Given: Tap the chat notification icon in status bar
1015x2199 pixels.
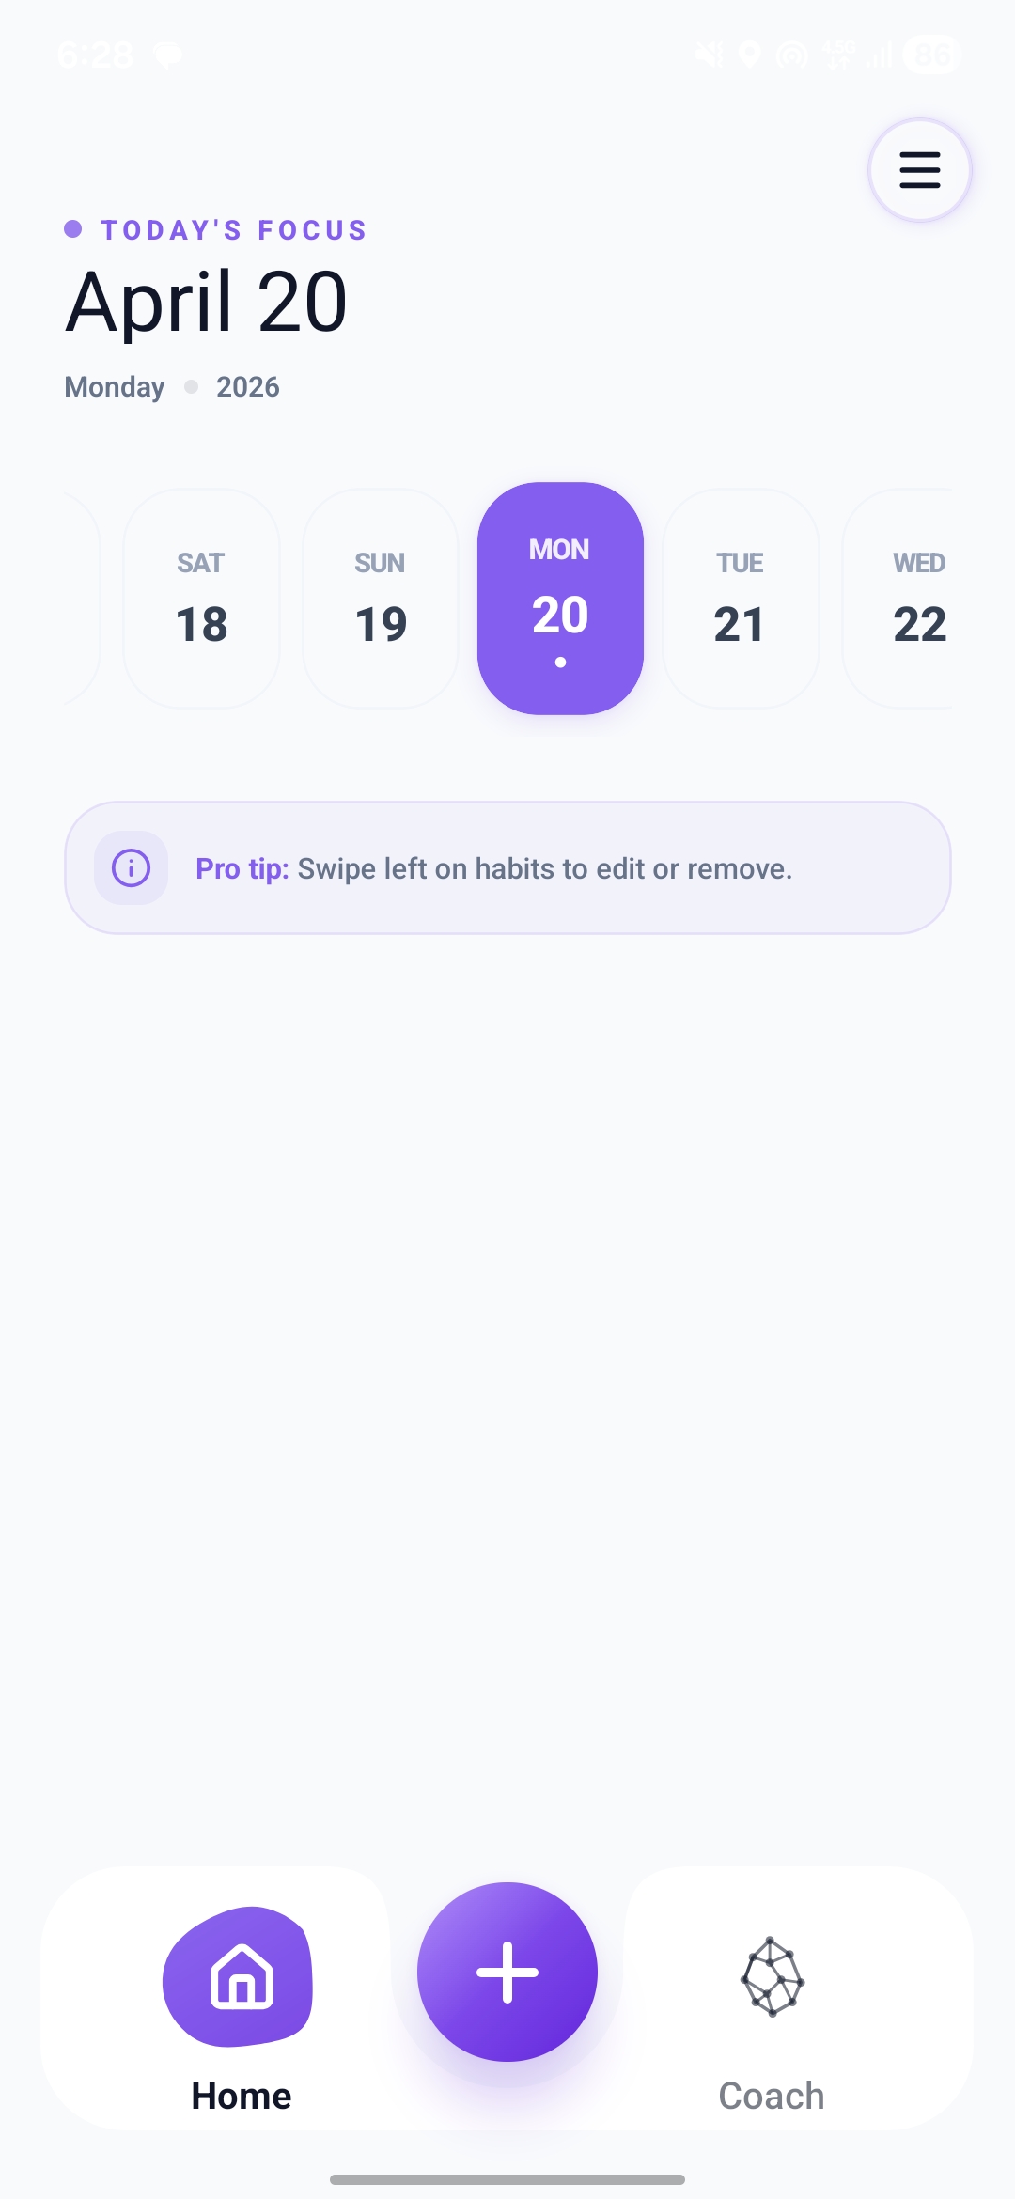Looking at the screenshot, I should pyautogui.click(x=168, y=55).
